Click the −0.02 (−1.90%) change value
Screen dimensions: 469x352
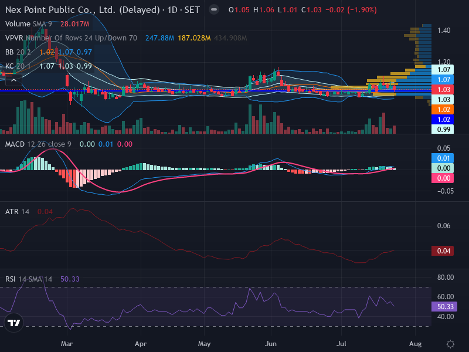point(351,10)
